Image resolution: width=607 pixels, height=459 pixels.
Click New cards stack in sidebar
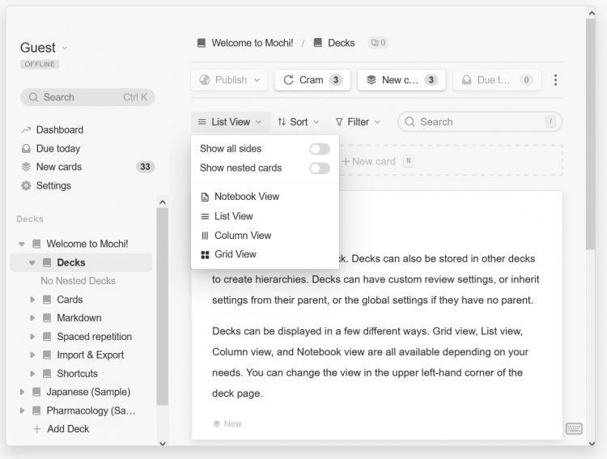[x=58, y=167]
